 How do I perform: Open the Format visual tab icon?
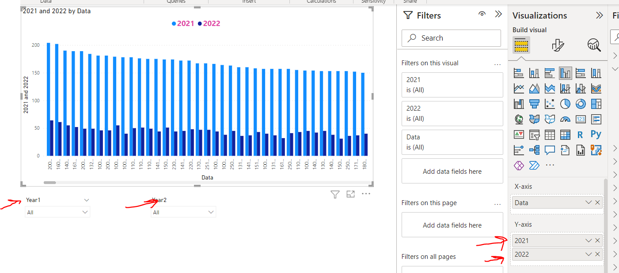558,45
